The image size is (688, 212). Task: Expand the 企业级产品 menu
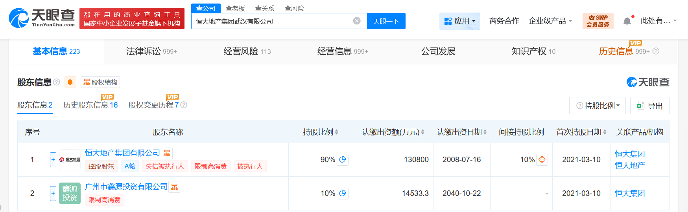pos(550,21)
